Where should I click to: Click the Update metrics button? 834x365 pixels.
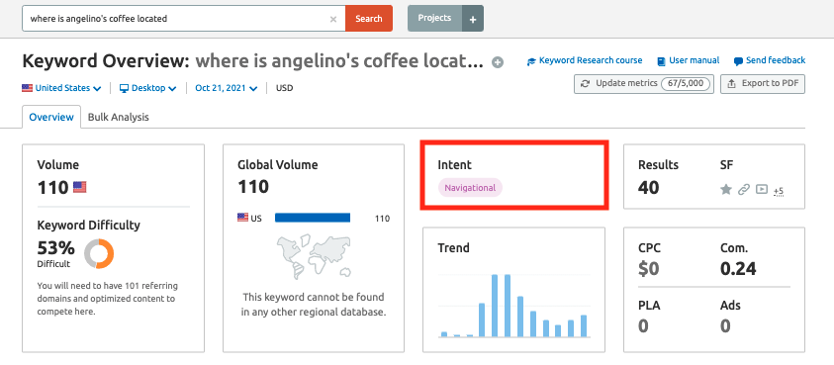[x=645, y=83]
